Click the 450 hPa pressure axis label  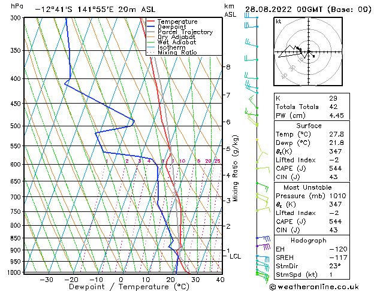tap(17, 104)
